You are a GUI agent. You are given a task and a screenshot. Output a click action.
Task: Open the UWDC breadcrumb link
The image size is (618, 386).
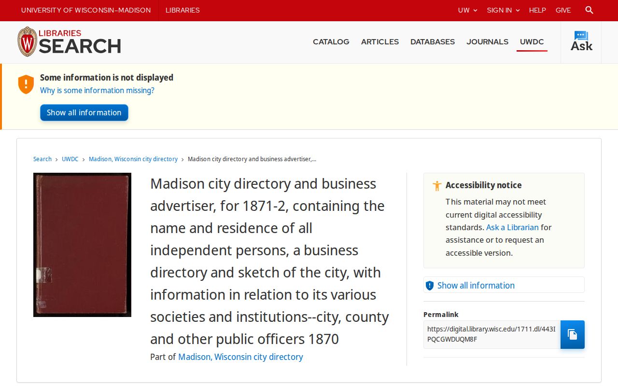tap(70, 159)
